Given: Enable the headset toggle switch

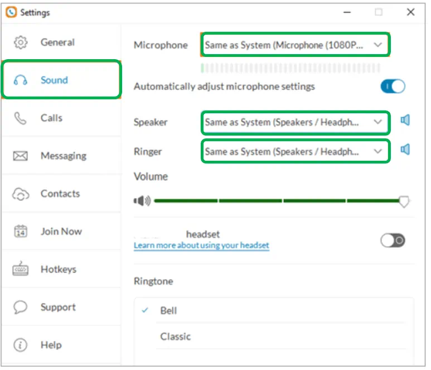Looking at the screenshot, I should (393, 240).
